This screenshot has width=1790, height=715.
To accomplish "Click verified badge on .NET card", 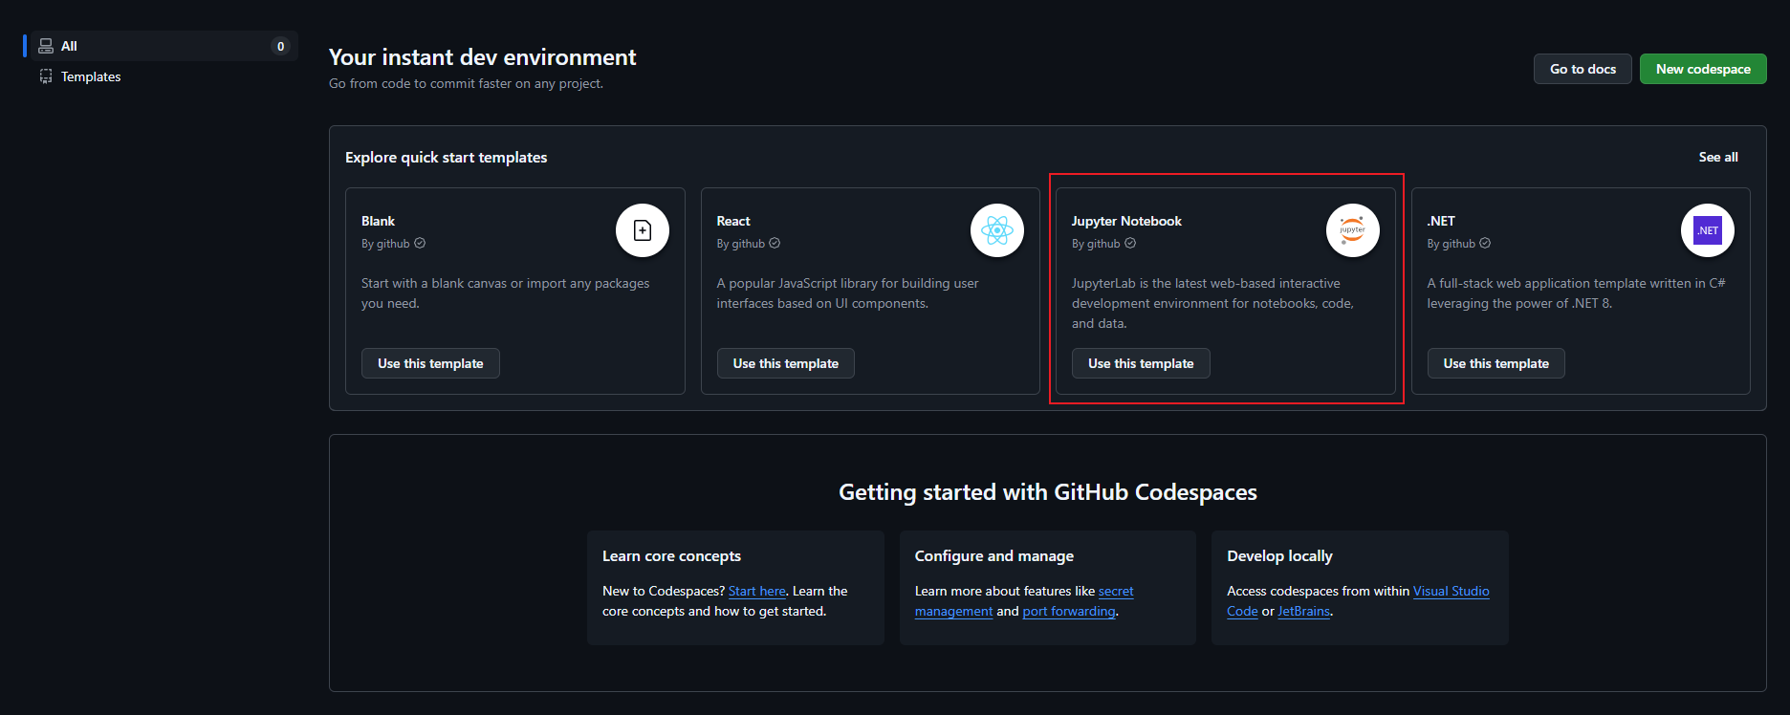I will coord(1485,243).
